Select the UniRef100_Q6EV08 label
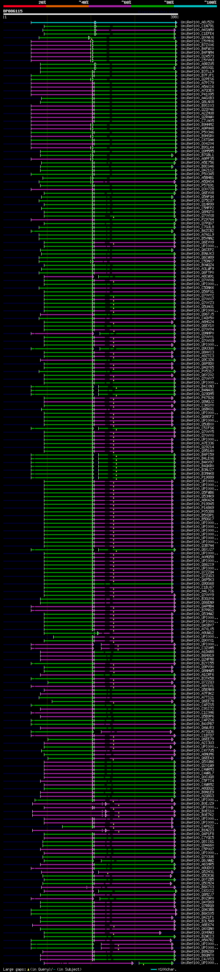The image size is (220, 972). (x=197, y=193)
